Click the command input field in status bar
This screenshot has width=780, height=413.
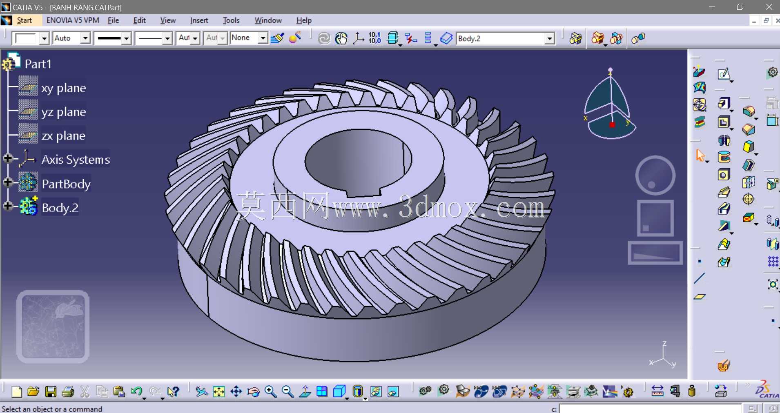tap(650, 409)
